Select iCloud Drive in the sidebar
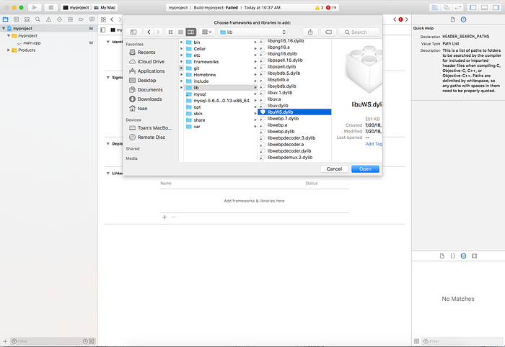505x347 pixels. click(x=151, y=62)
